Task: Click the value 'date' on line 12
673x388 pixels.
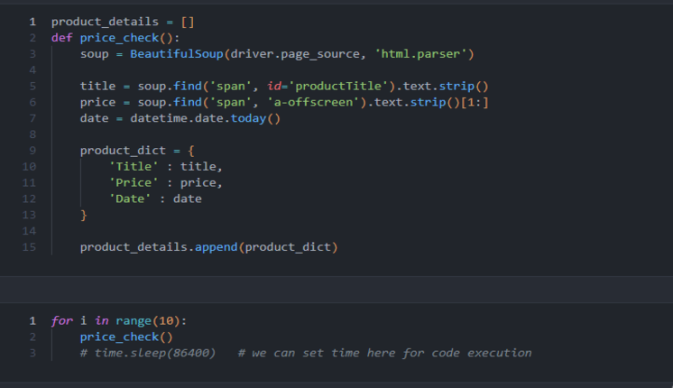Action: pyautogui.click(x=187, y=199)
